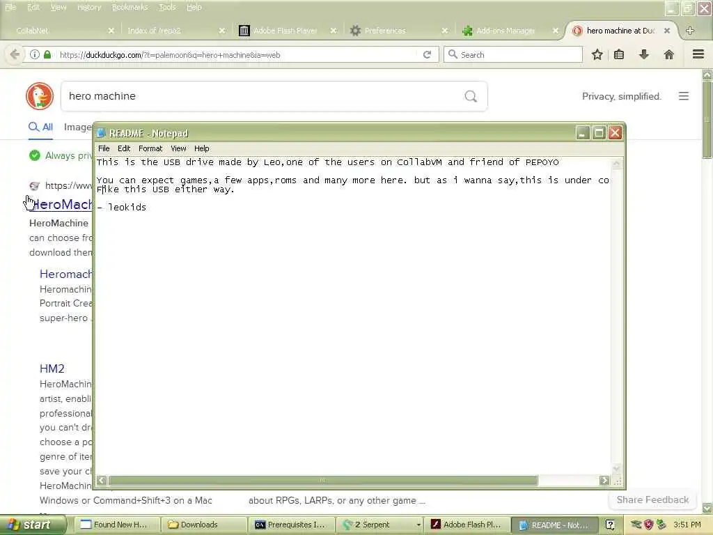The height and width of the screenshot is (535, 713).
Task: Close the hero machine tab
Action: (x=666, y=31)
